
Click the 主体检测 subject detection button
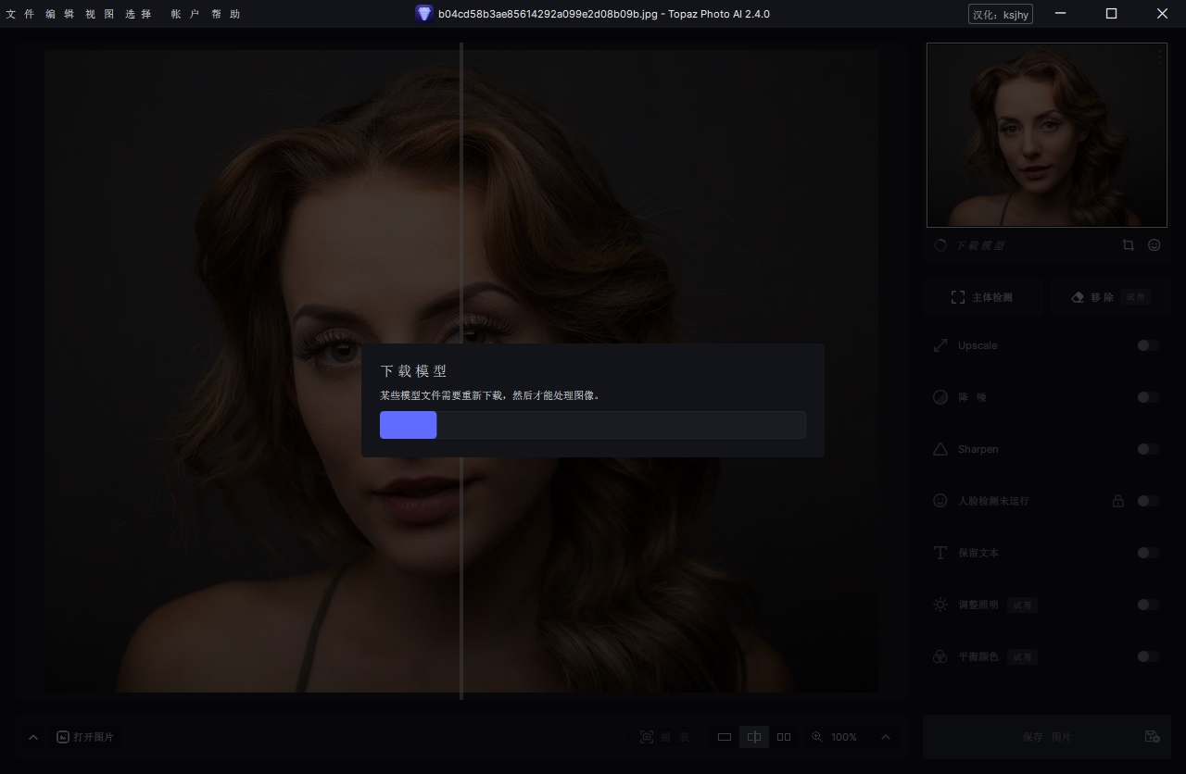click(x=983, y=297)
